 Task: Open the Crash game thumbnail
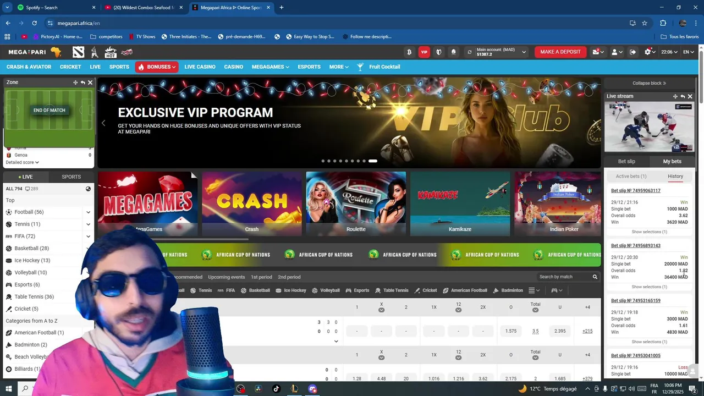click(x=252, y=204)
